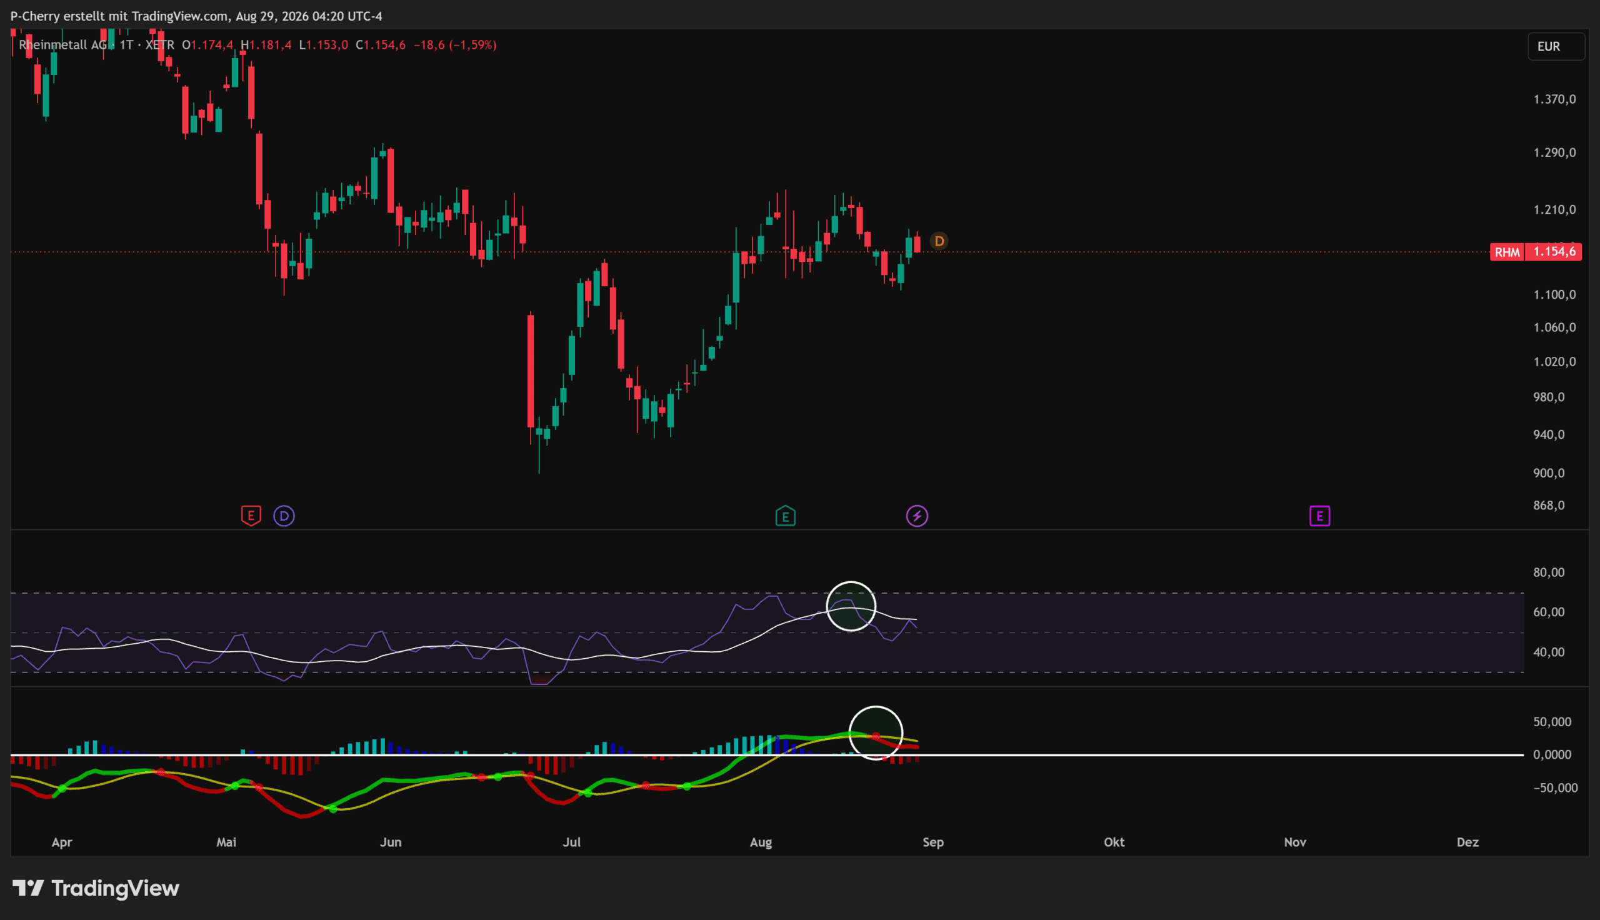
Task: Click the purple lightning bolt event marker
Action: [917, 516]
